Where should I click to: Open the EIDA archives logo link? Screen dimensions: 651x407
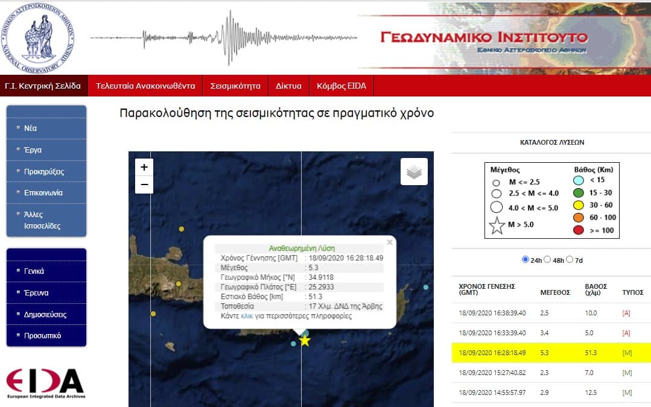pyautogui.click(x=46, y=383)
